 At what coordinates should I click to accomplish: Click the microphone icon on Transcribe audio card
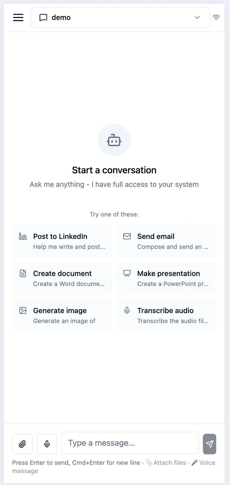coord(127,311)
